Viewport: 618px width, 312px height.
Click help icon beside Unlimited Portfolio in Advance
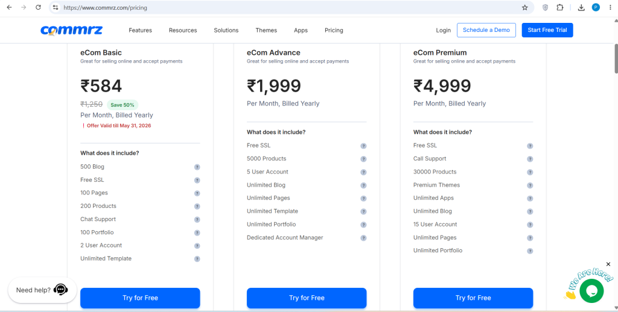pyautogui.click(x=363, y=225)
